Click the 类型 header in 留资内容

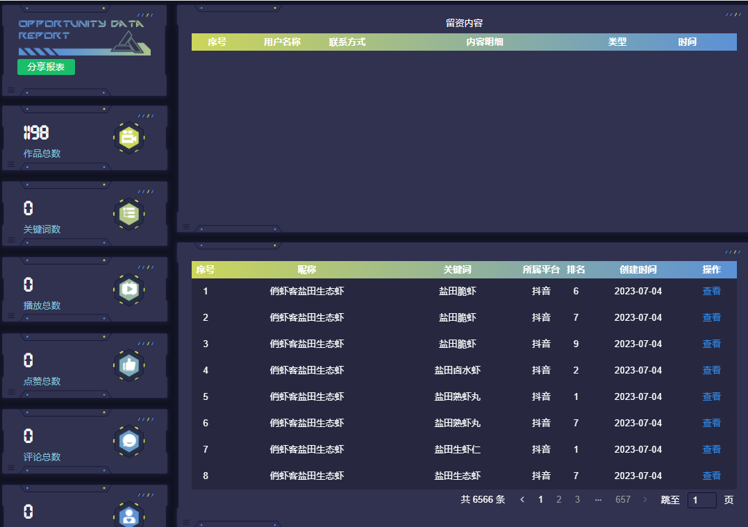coord(617,42)
